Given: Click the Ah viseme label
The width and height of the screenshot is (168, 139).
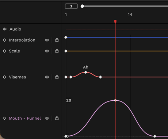Looking at the screenshot, I should 85,67.
